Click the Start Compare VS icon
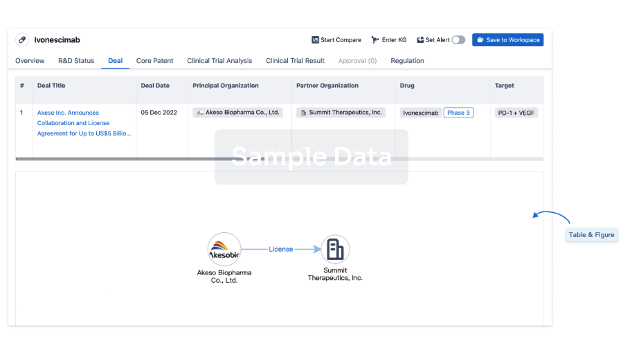Screen dimensions: 623x347 [316, 40]
